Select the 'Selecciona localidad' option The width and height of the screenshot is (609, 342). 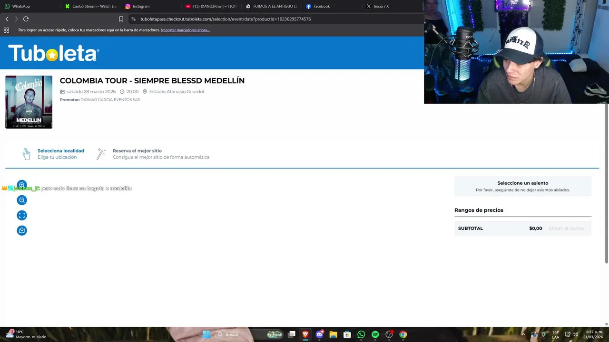[53, 154]
